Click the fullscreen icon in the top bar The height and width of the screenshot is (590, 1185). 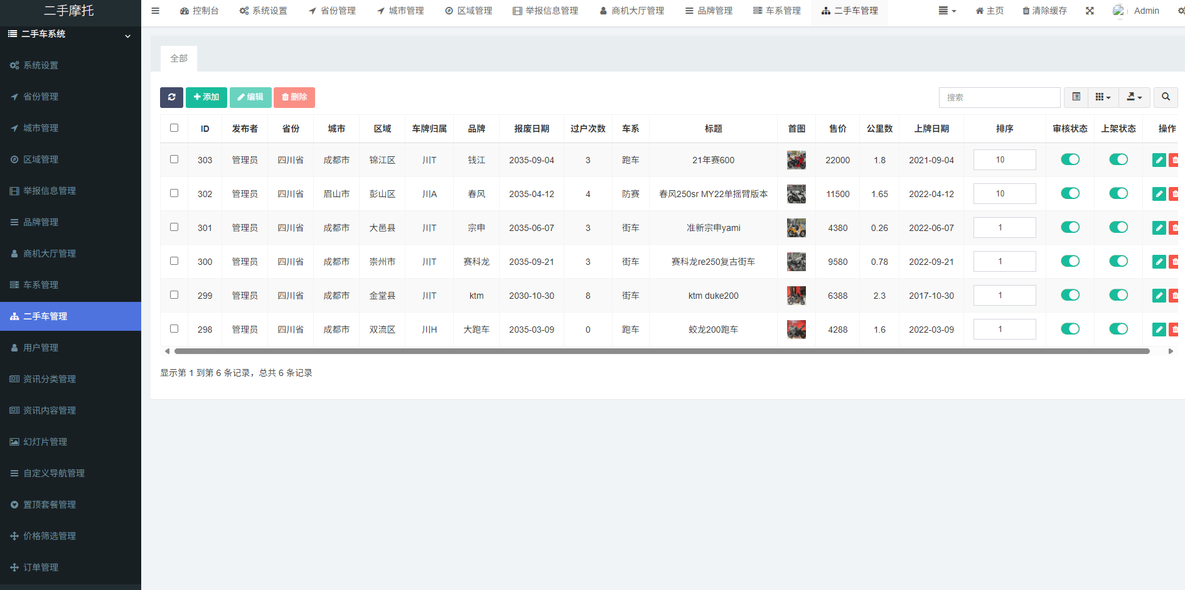(x=1090, y=10)
